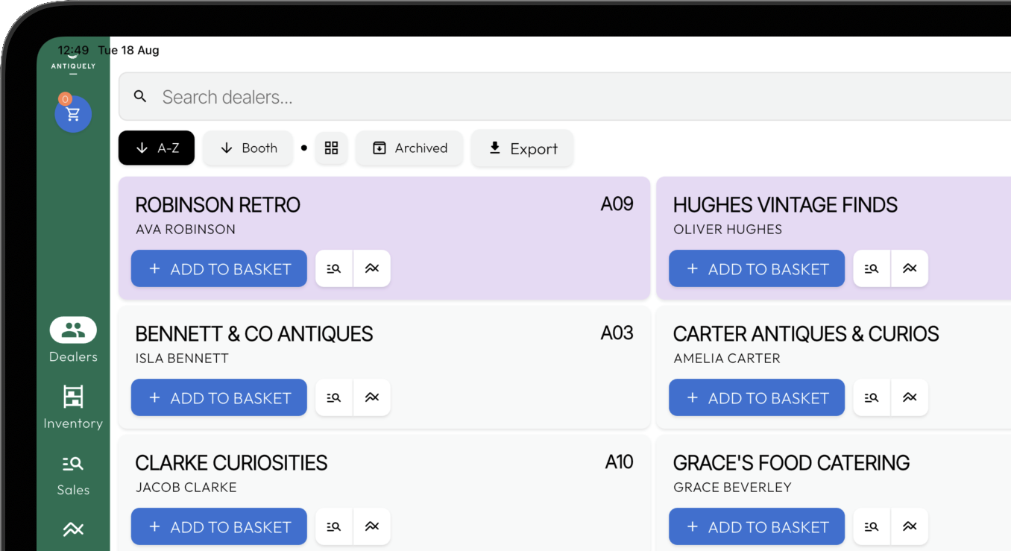Image resolution: width=1011 pixels, height=551 pixels.
Task: Go to Dealers section in sidebar
Action: pos(73,340)
